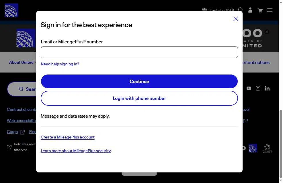Open the Need help signing in link
The width and height of the screenshot is (283, 183).
pyautogui.click(x=60, y=64)
